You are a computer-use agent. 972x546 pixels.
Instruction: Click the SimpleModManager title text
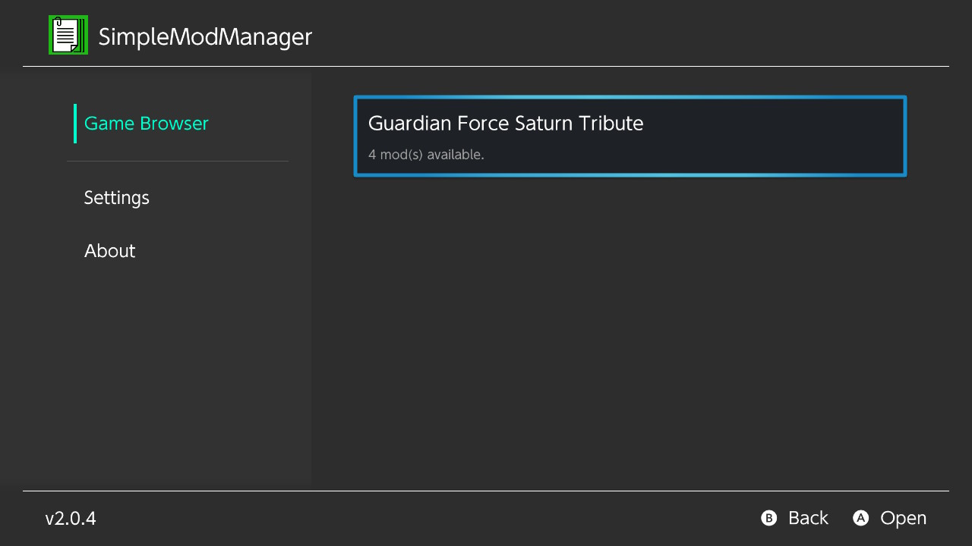click(205, 36)
